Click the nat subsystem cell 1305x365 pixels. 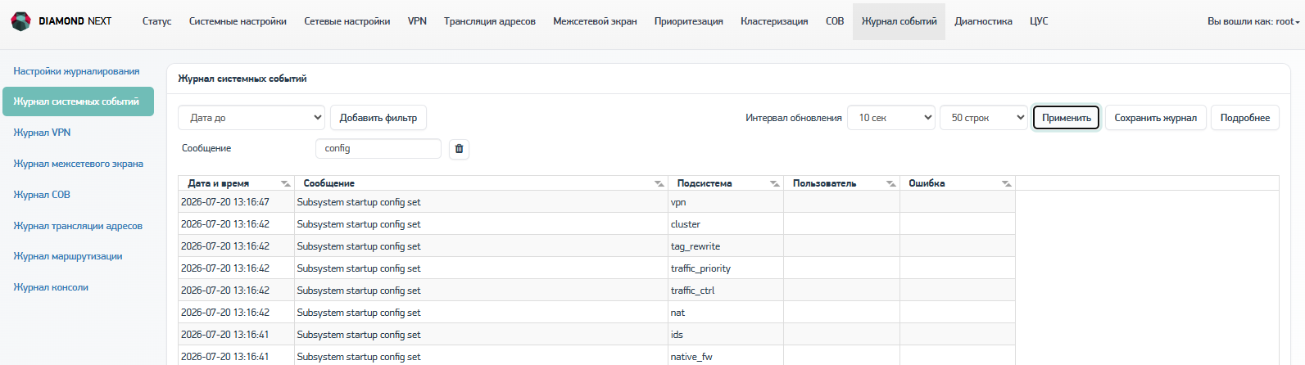pos(726,313)
